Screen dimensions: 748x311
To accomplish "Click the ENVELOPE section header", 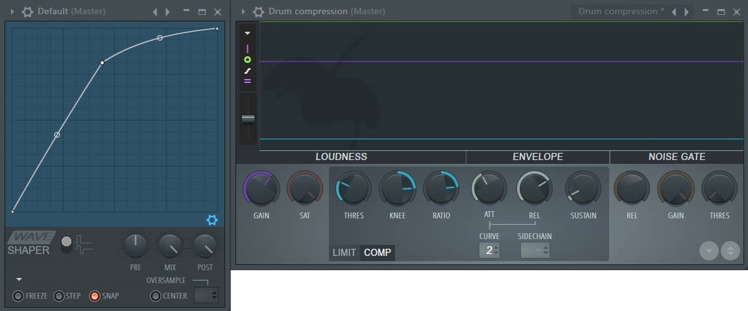I will [538, 157].
